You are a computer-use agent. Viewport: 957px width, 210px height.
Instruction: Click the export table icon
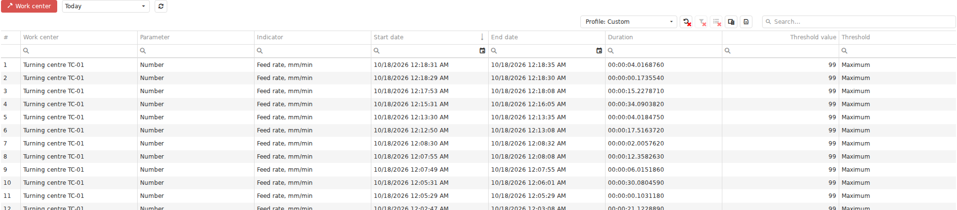coord(746,22)
